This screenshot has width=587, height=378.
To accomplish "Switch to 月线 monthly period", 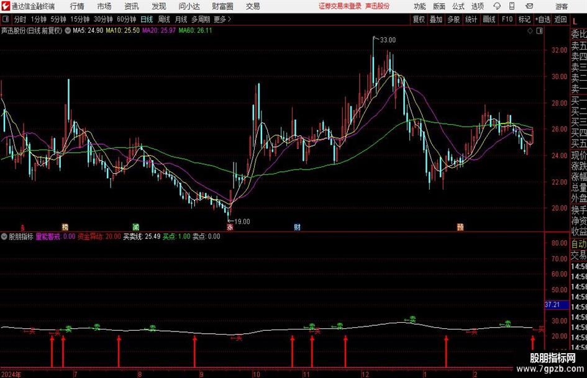I will [x=181, y=19].
